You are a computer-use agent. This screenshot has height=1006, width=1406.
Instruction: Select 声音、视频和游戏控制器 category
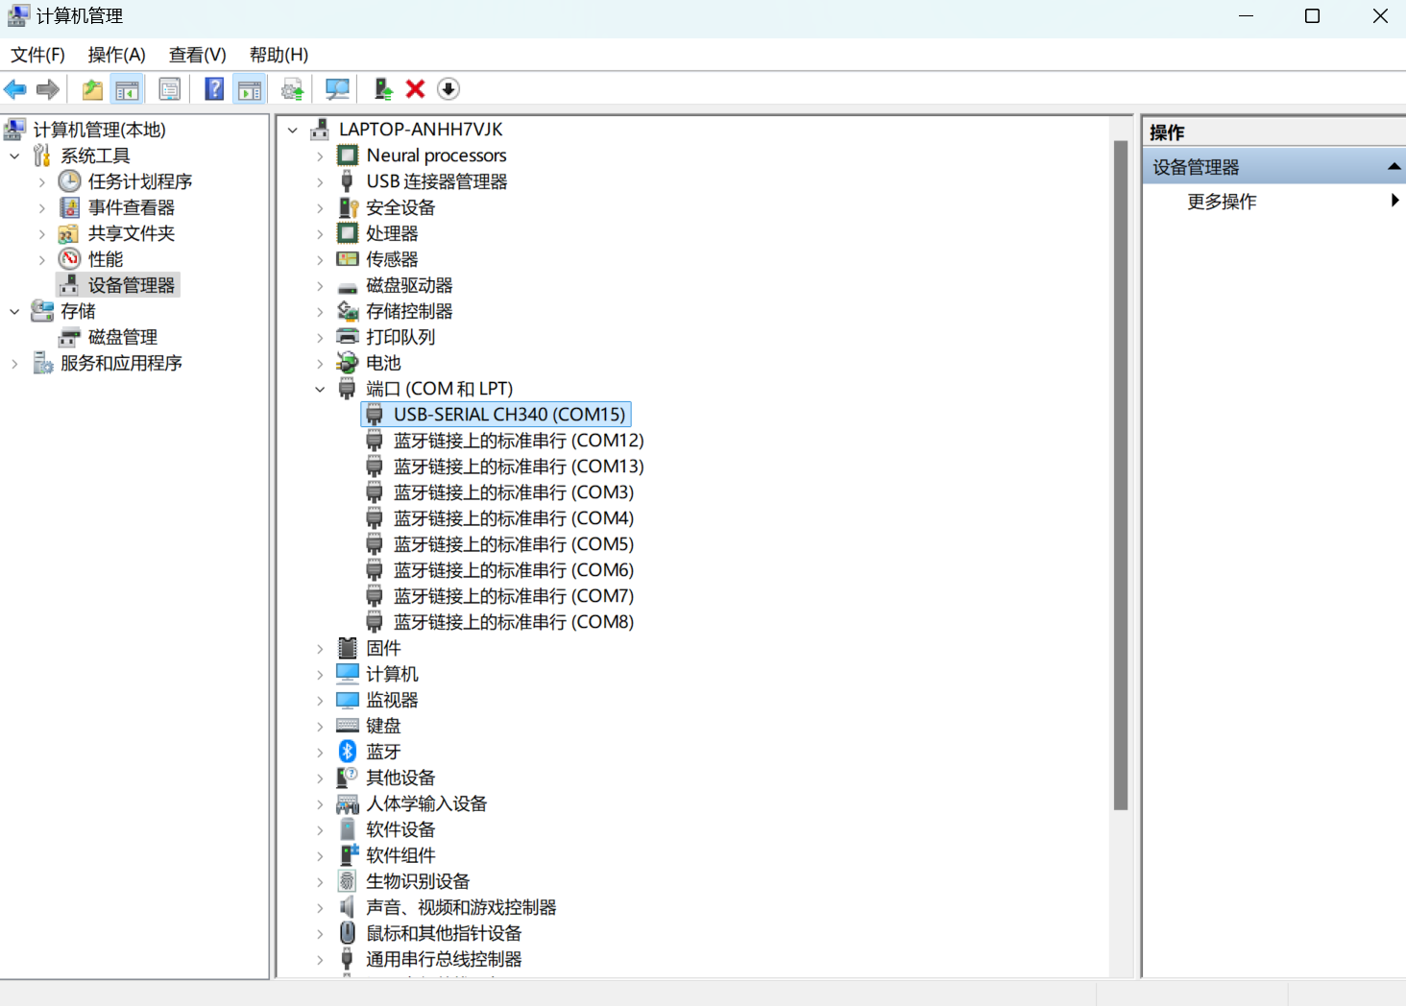pos(461,907)
